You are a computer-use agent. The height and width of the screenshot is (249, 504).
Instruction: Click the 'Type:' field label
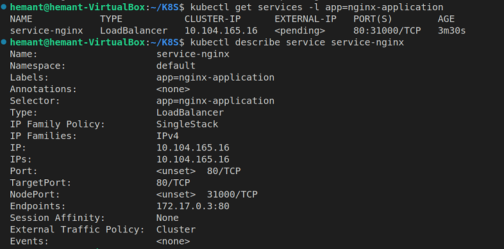pos(24,113)
